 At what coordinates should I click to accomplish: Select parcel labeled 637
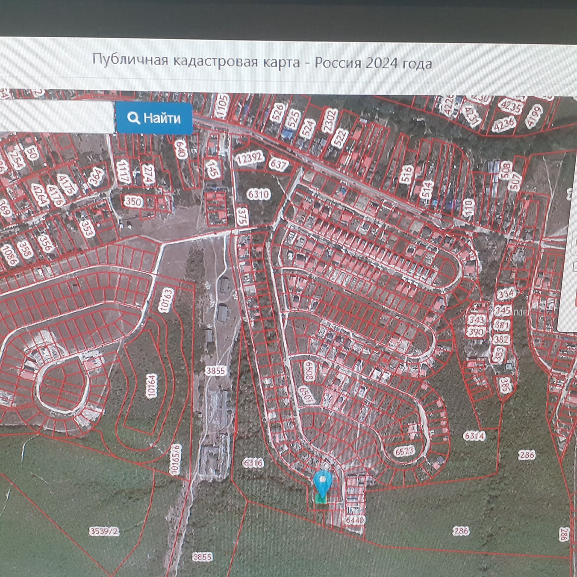coord(279,164)
